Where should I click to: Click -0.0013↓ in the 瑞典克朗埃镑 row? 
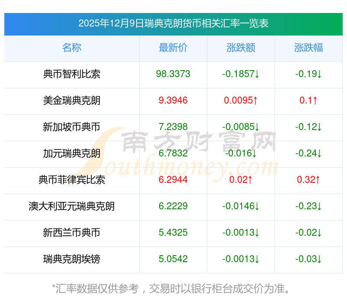(241, 259)
